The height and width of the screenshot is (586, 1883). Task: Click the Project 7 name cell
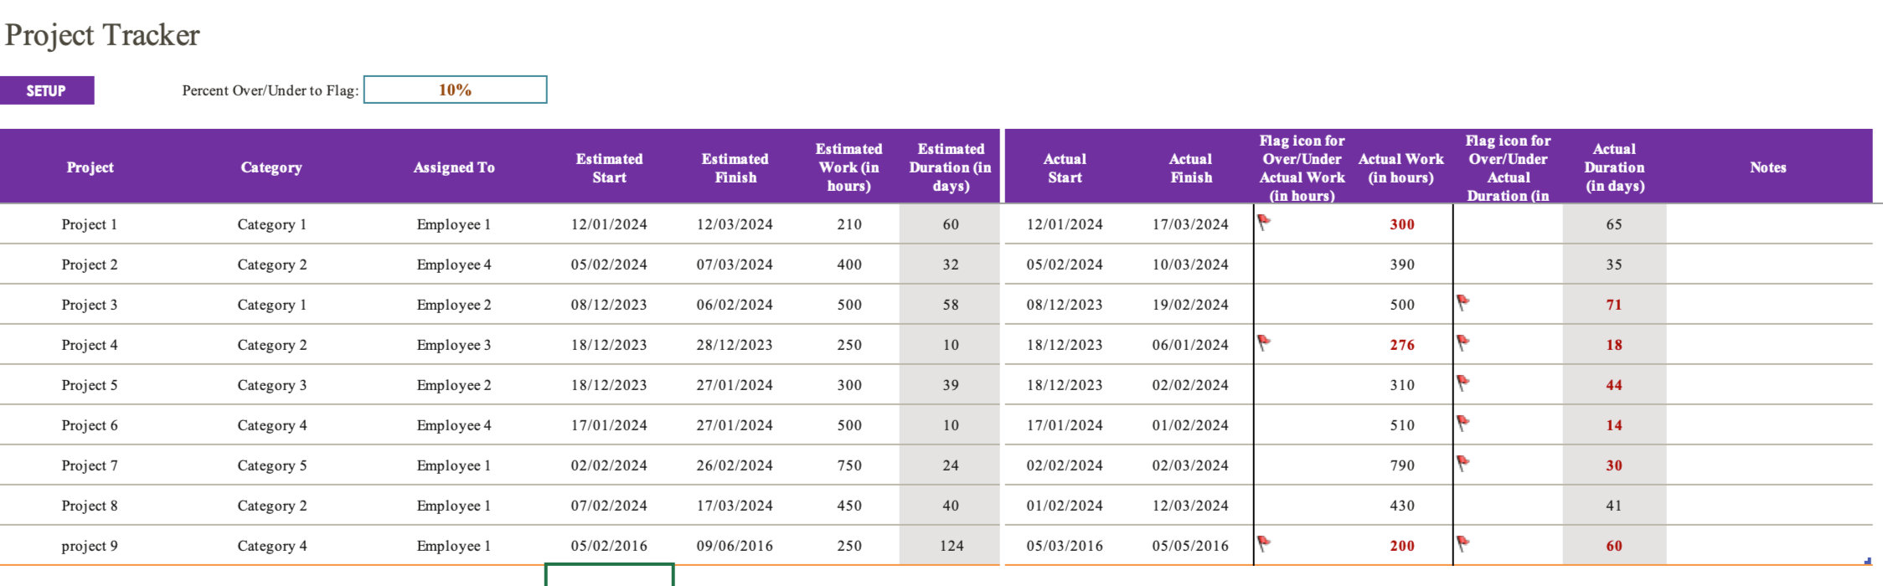[90, 465]
